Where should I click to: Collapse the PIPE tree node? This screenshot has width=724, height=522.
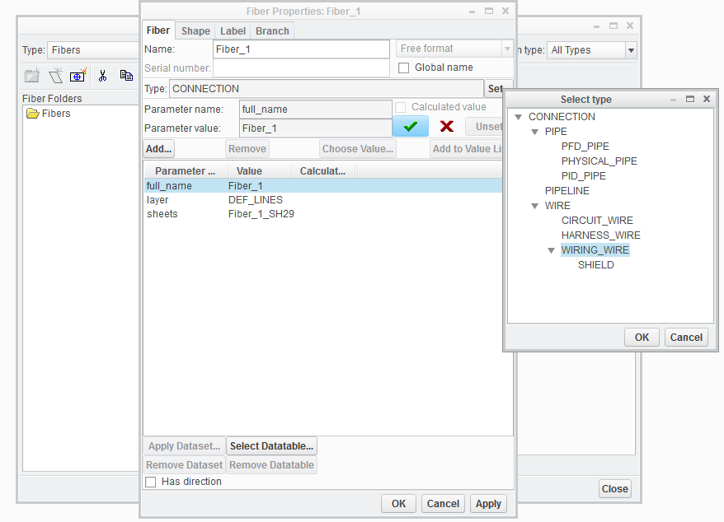(x=535, y=131)
